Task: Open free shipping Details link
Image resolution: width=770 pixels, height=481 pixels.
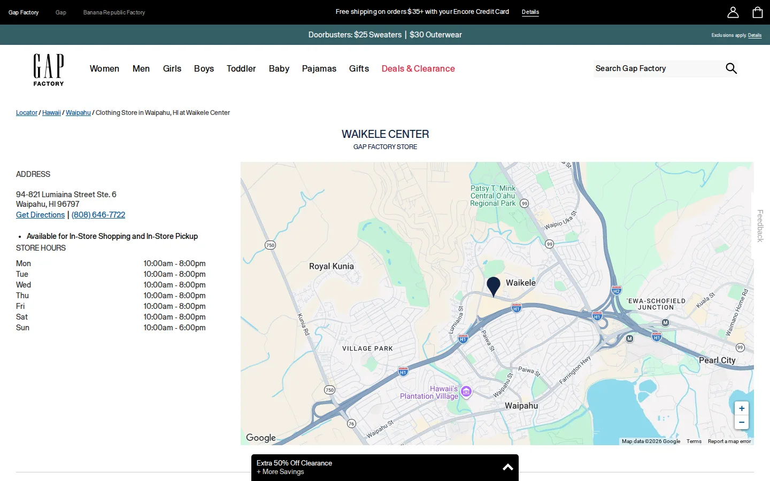Action: tap(530, 12)
